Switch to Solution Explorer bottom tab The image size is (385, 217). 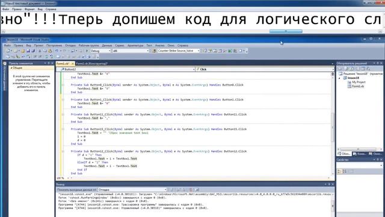click(x=343, y=154)
